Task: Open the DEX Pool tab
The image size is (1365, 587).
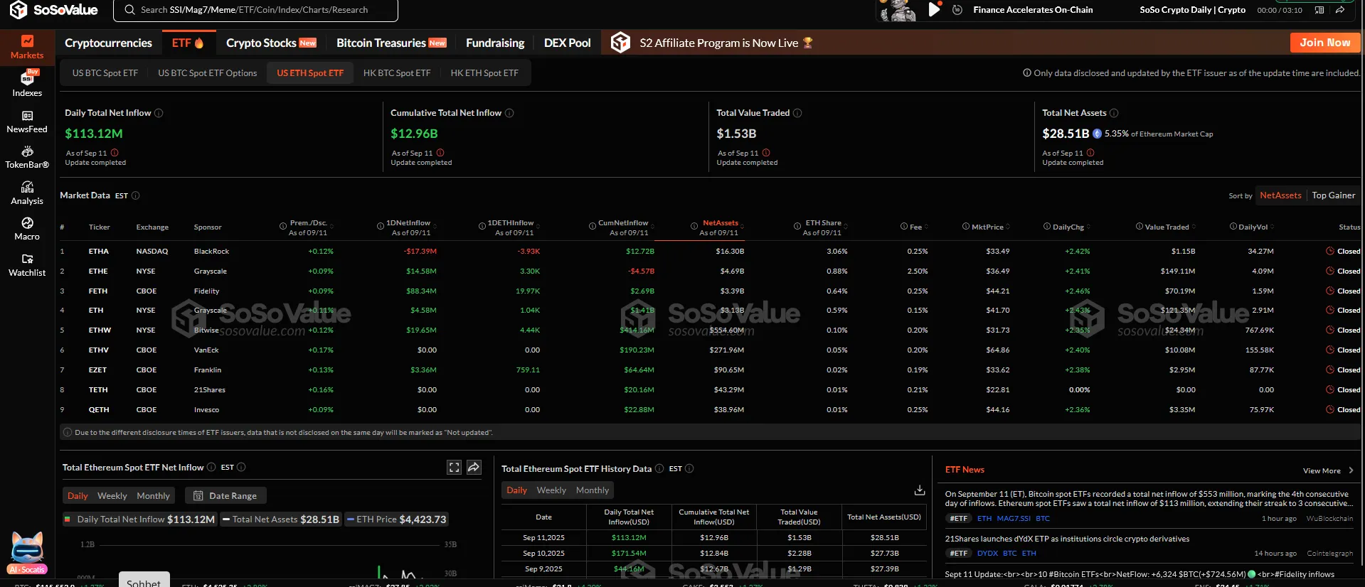Action: point(567,43)
